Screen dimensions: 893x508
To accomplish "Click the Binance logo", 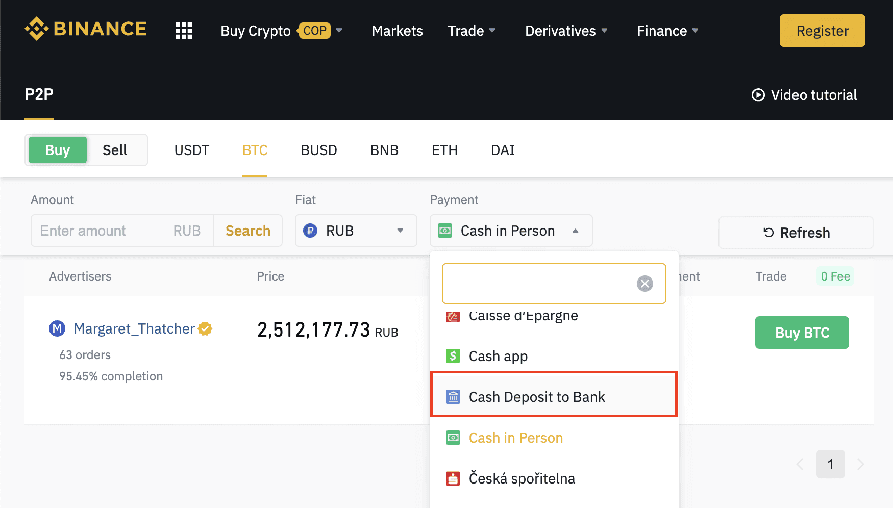I will tap(86, 29).
